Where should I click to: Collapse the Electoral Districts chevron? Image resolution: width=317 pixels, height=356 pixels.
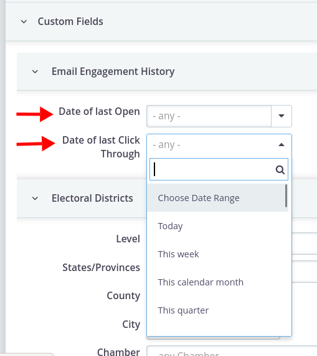coord(35,199)
